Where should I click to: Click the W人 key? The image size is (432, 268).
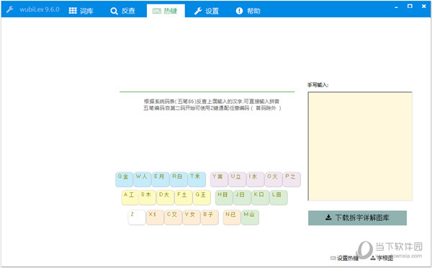point(142,179)
